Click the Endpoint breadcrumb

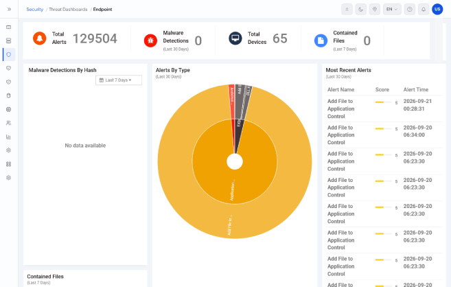(103, 9)
